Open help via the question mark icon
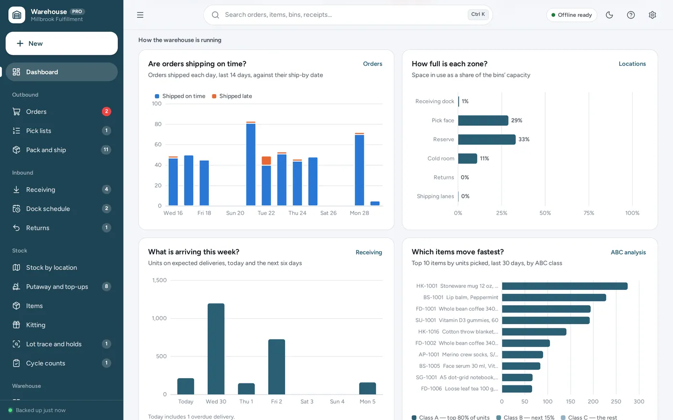This screenshot has width=673, height=420. [x=631, y=15]
